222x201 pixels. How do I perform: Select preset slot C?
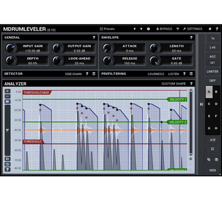tap(209, 104)
